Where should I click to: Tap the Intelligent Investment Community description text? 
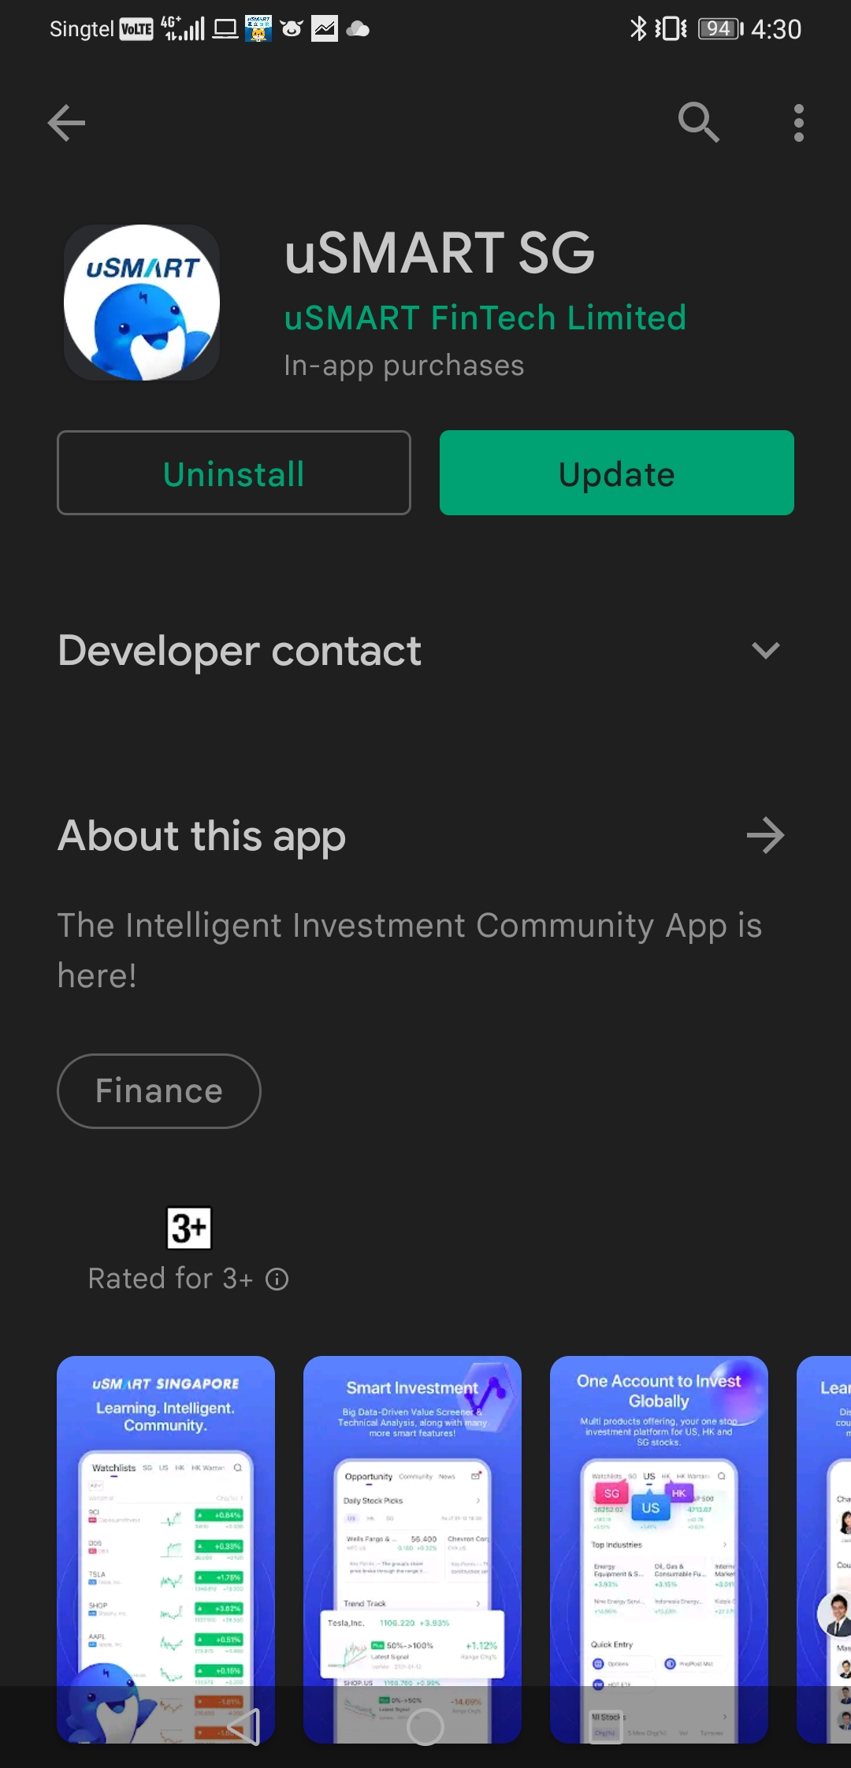(x=410, y=950)
